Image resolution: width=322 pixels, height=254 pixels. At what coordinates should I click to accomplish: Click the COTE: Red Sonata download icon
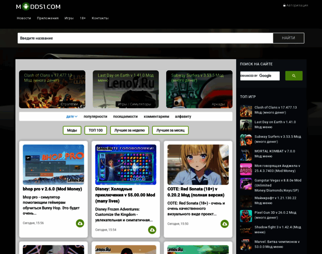[225, 224]
